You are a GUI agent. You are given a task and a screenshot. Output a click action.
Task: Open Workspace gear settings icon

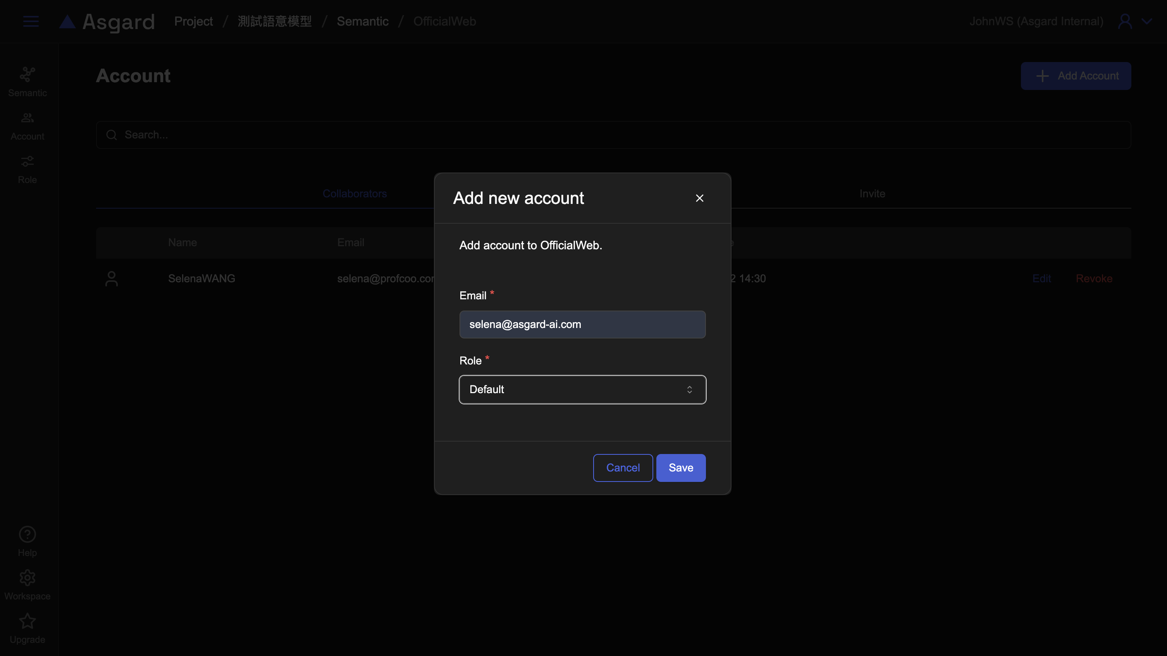coord(27,578)
